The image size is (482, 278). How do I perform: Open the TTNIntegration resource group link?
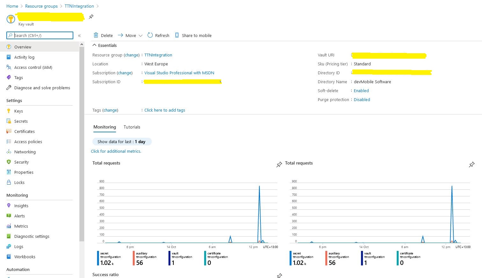pyautogui.click(x=158, y=55)
